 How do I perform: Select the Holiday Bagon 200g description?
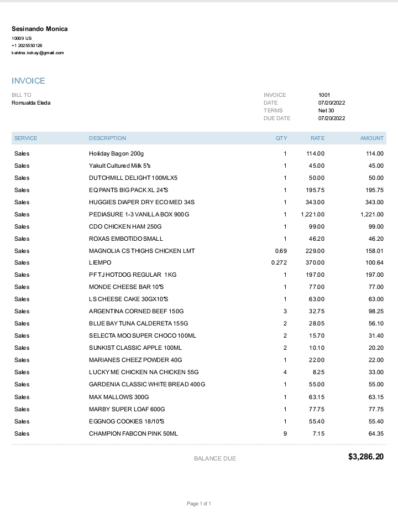(116, 154)
